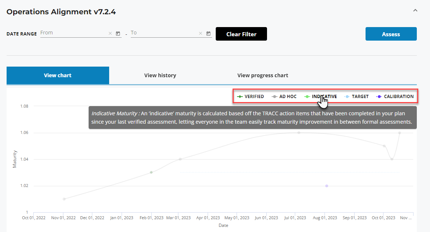Screen dimensions: 430x232
Task: Toggle the CALIBRATION legend series
Action: [x=395, y=96]
